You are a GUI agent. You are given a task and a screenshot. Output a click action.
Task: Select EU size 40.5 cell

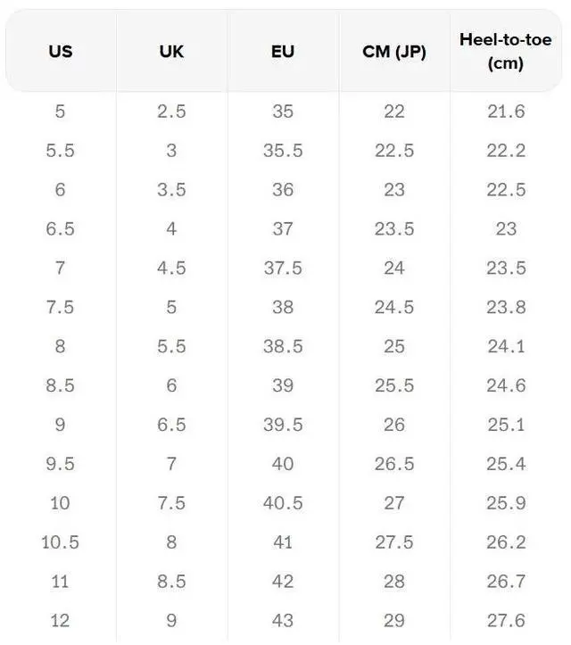(283, 503)
